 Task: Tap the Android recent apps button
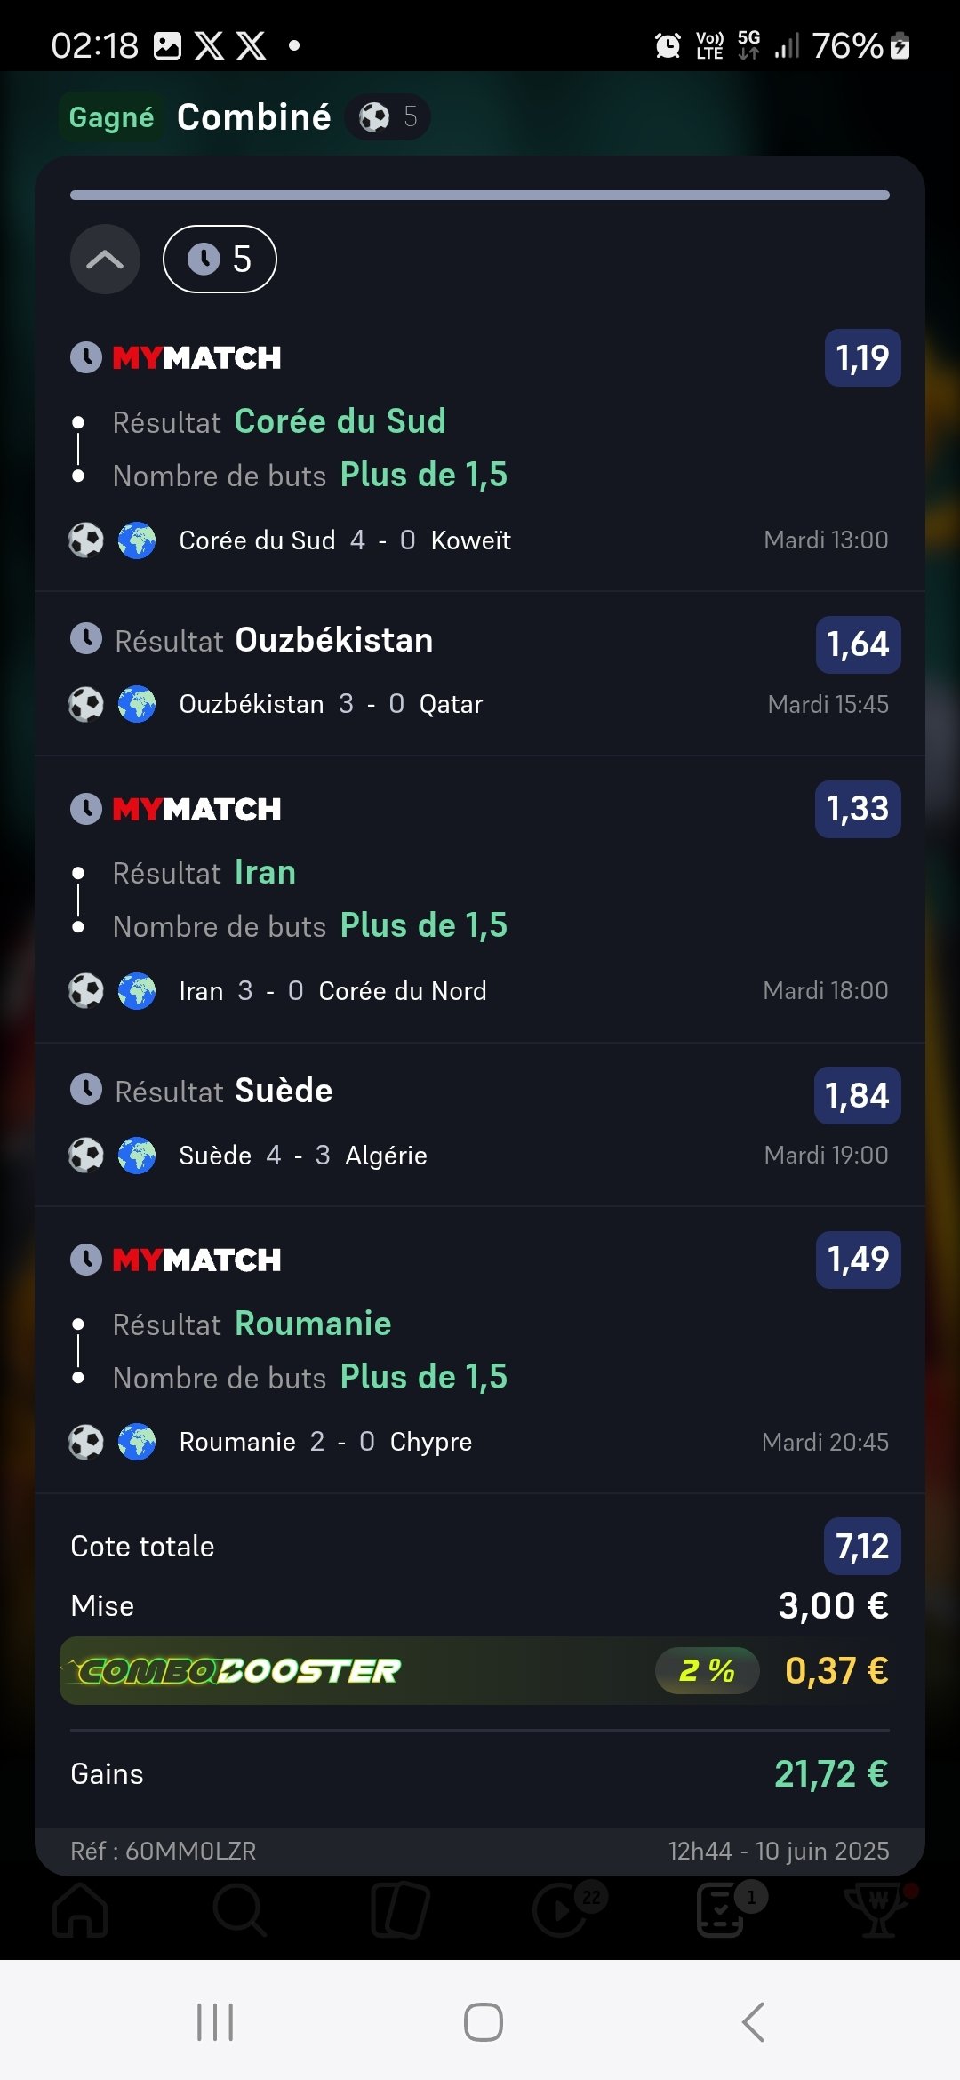[x=215, y=2022]
